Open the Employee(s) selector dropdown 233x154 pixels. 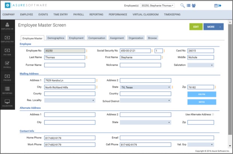[157, 6]
